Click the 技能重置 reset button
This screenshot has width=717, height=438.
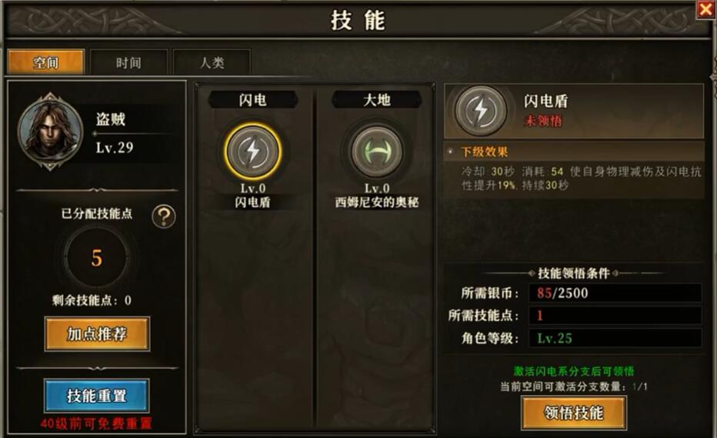[x=96, y=396]
